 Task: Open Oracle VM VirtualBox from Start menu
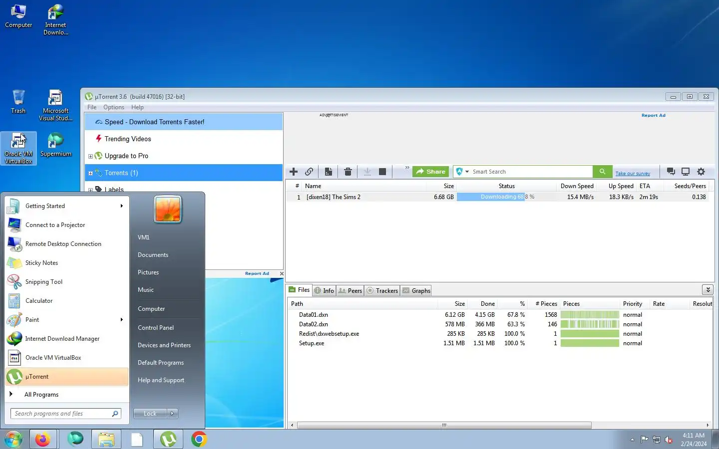[67, 358]
